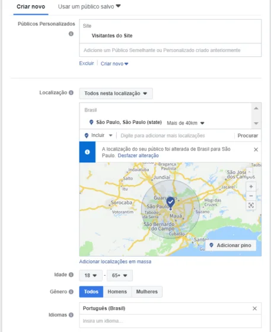Open minimum age 18 dropdown

91,276
